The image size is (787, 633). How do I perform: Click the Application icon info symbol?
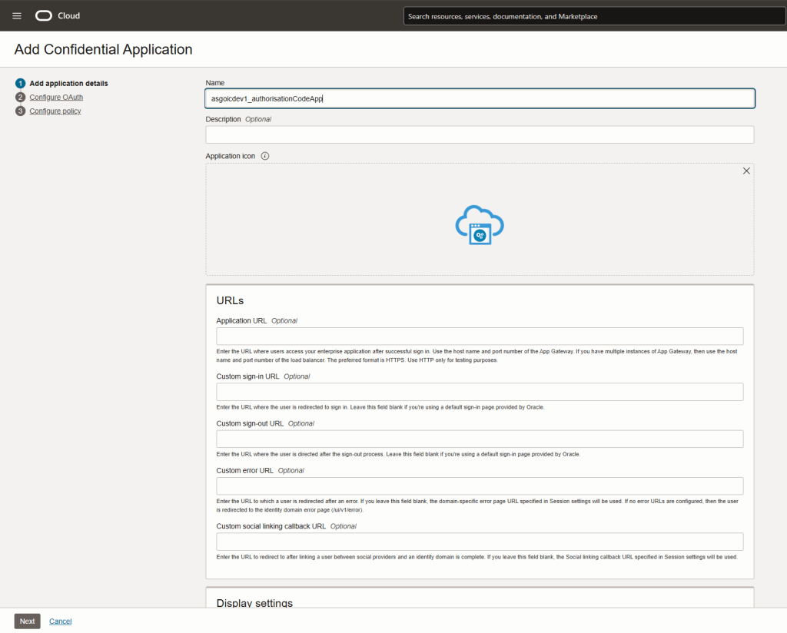(265, 156)
